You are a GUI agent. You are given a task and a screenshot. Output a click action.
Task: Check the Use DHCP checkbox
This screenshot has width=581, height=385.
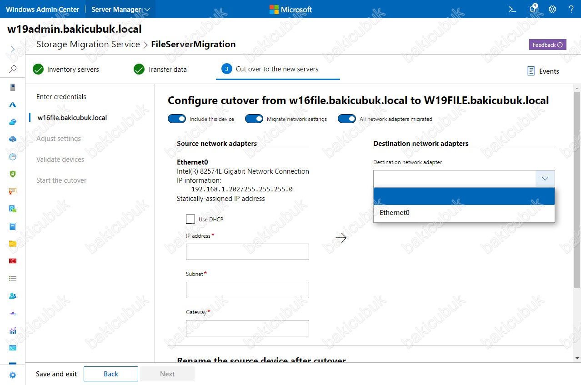190,219
